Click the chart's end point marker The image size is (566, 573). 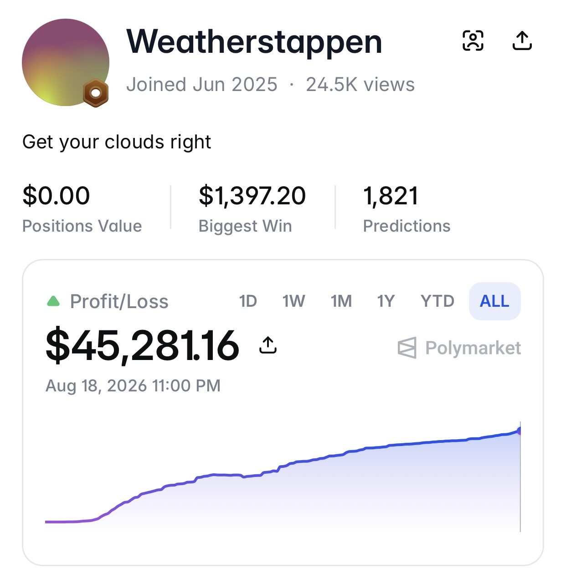point(520,431)
